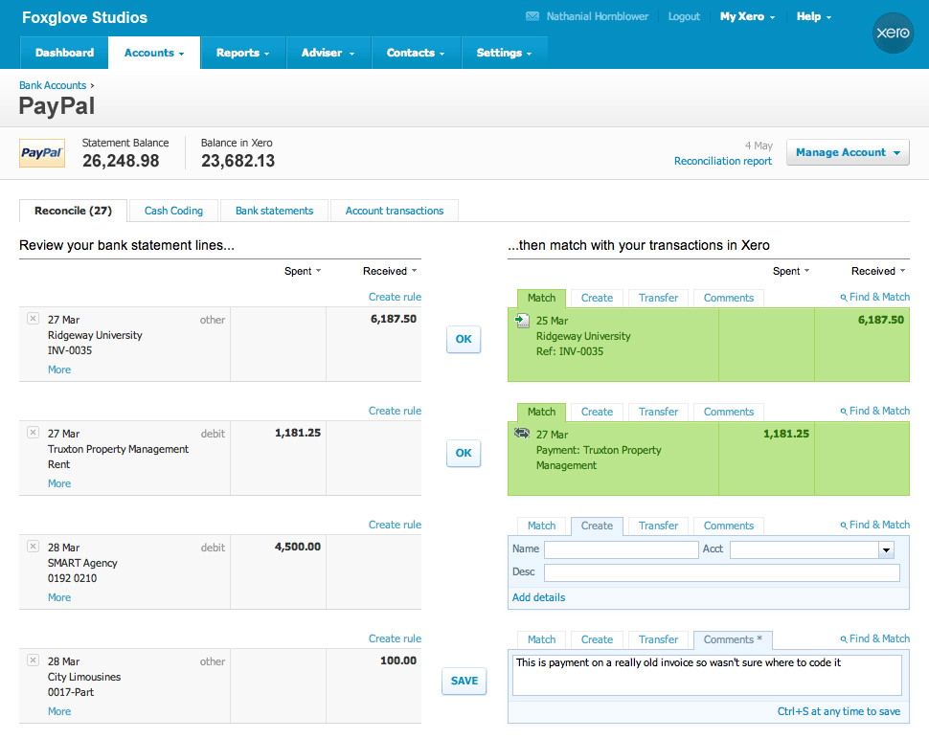Click the comment text area for City Limousines

[x=707, y=675]
